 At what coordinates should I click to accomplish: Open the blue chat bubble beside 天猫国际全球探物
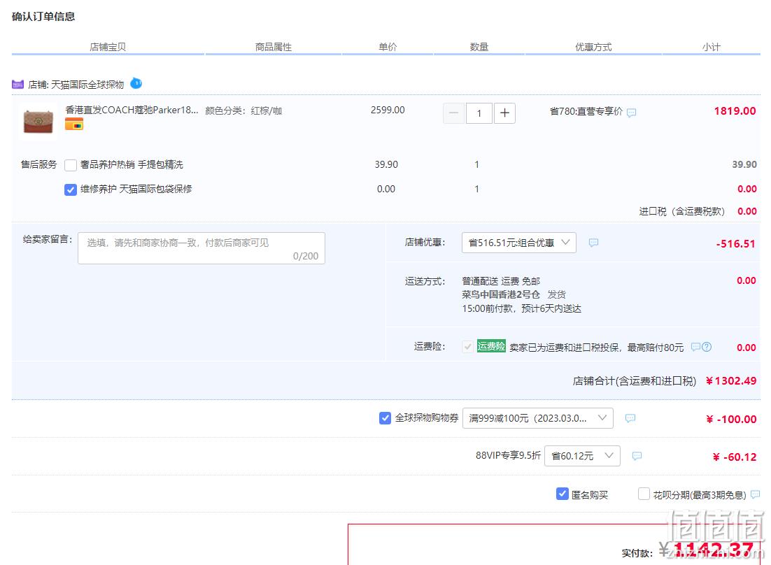coord(136,83)
